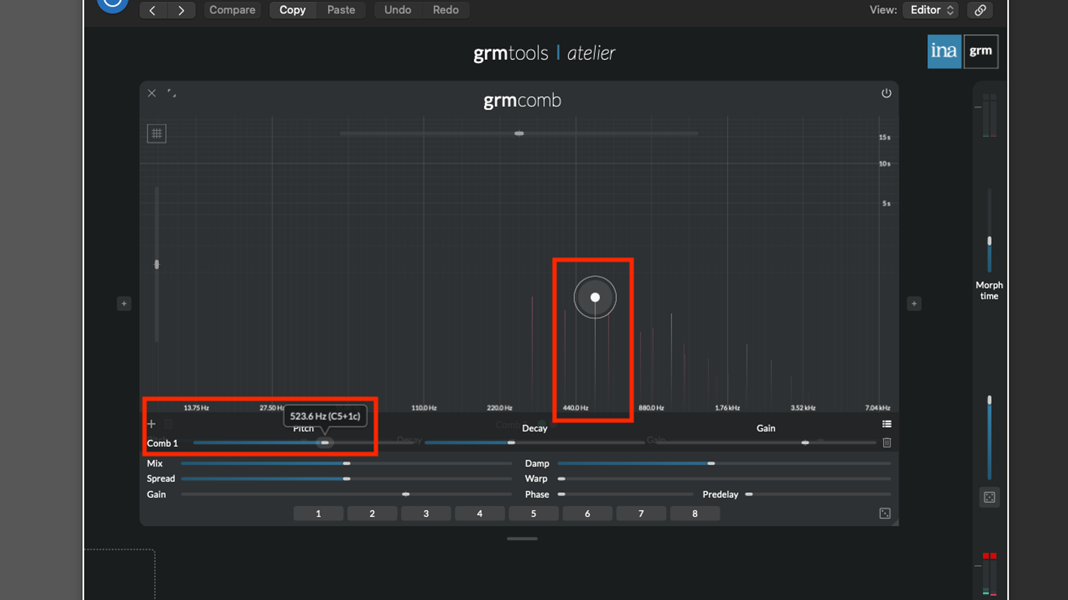
Task: Click the grm logo
Action: (x=981, y=52)
